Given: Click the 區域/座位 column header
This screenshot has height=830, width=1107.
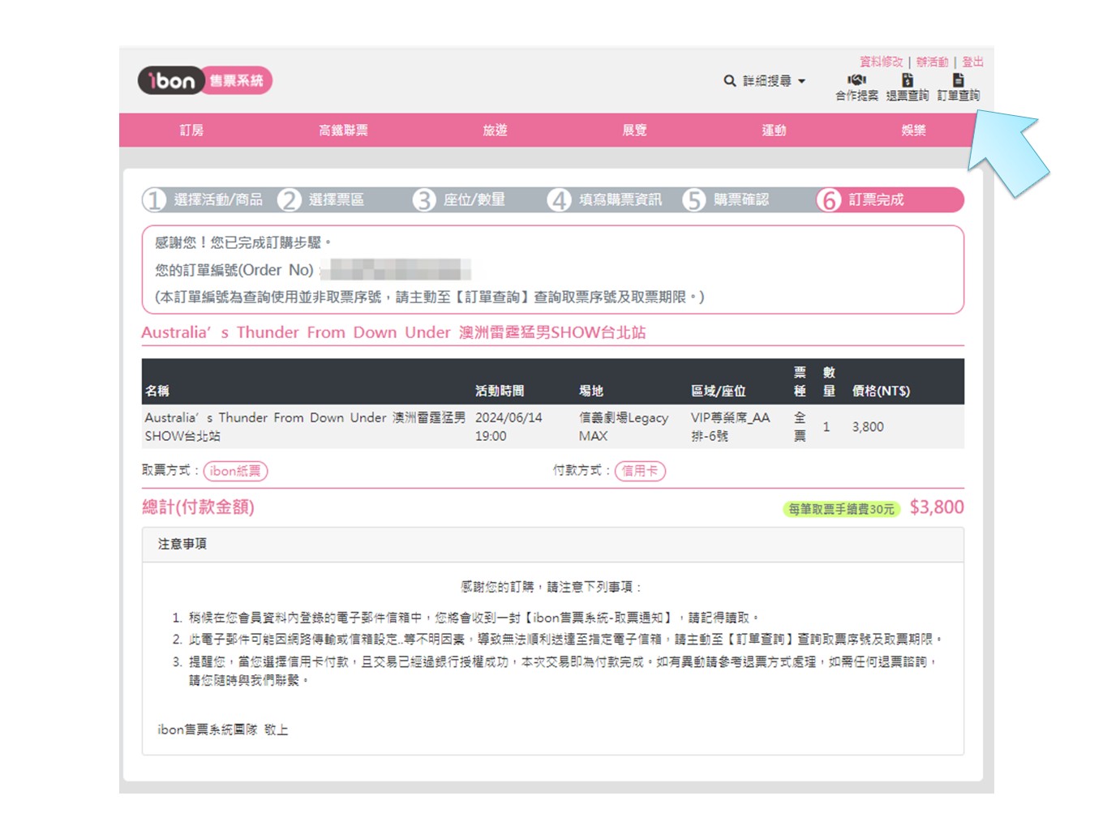Looking at the screenshot, I should pos(718,391).
